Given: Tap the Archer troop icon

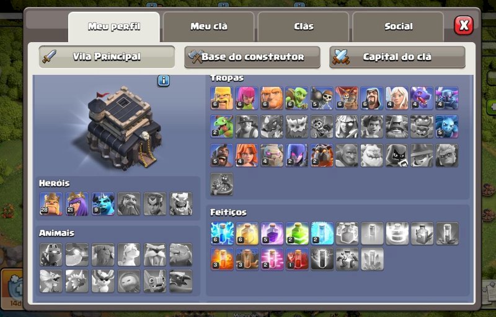Looking at the screenshot, I should click(x=246, y=98).
